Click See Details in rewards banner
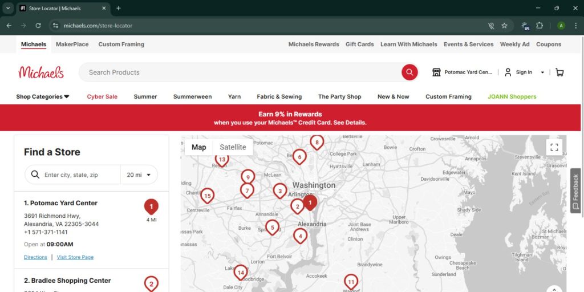584x292 pixels. (350, 123)
